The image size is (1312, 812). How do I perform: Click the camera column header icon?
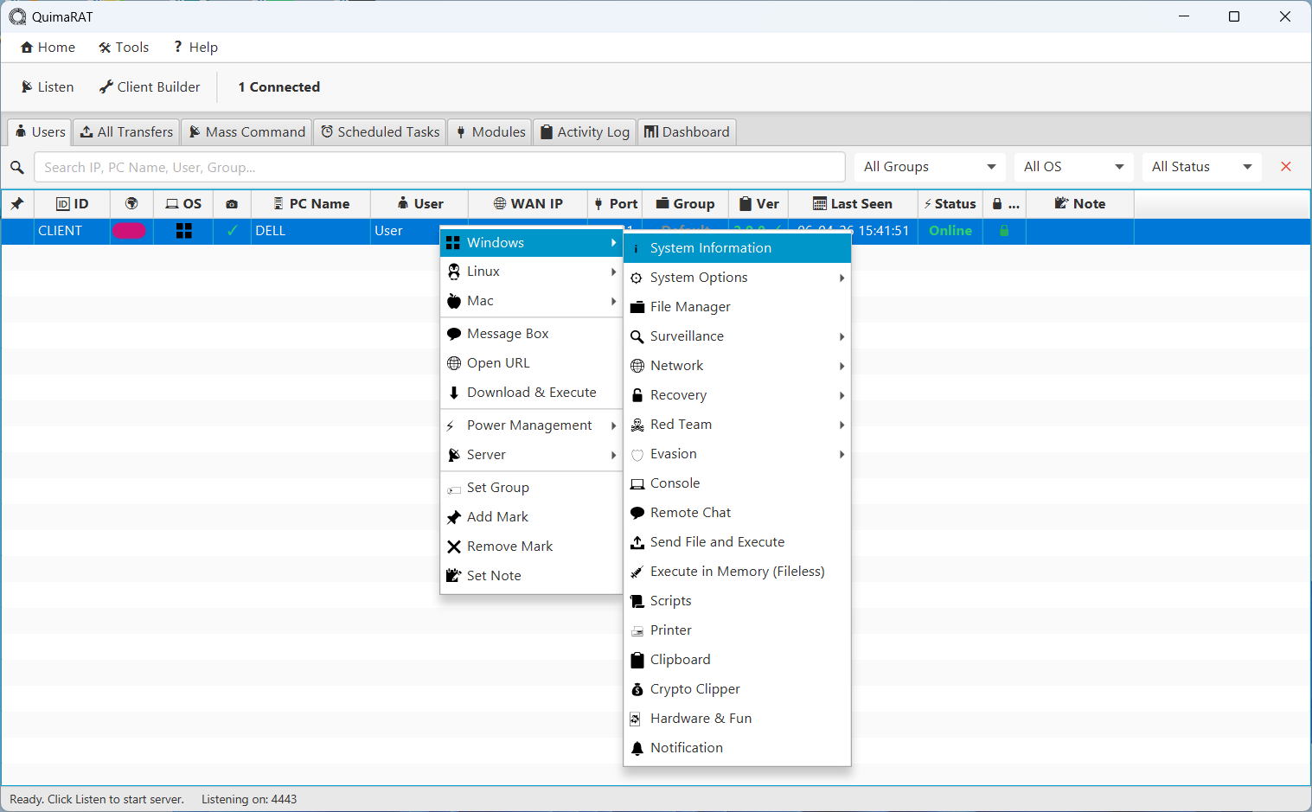point(232,203)
